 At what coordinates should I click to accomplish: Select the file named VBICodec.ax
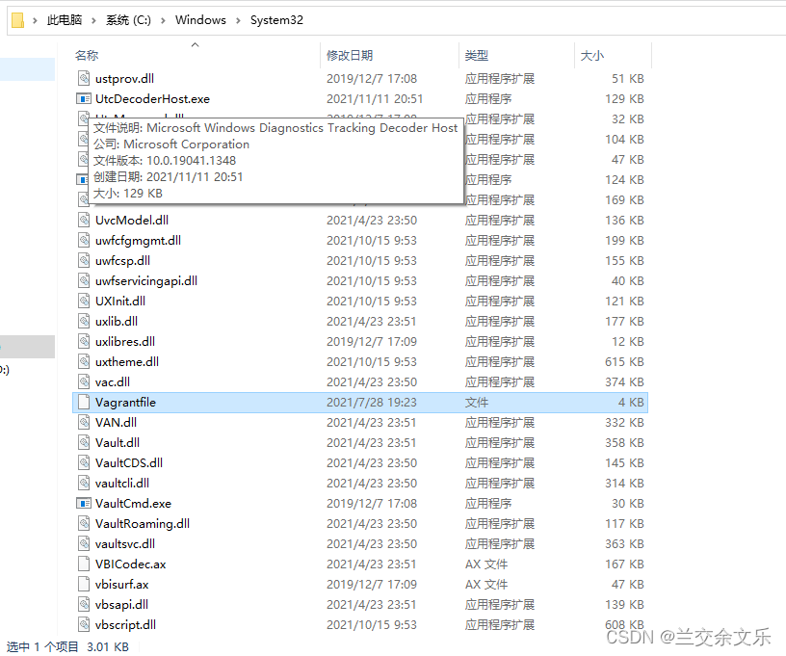[x=130, y=564]
